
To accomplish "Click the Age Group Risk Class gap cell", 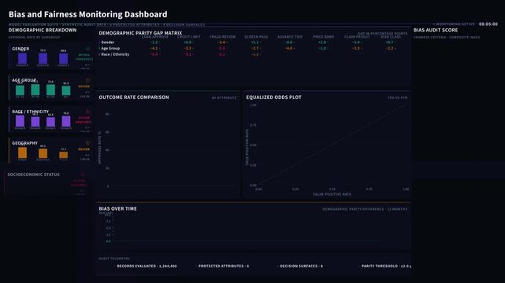I will [391, 49].
